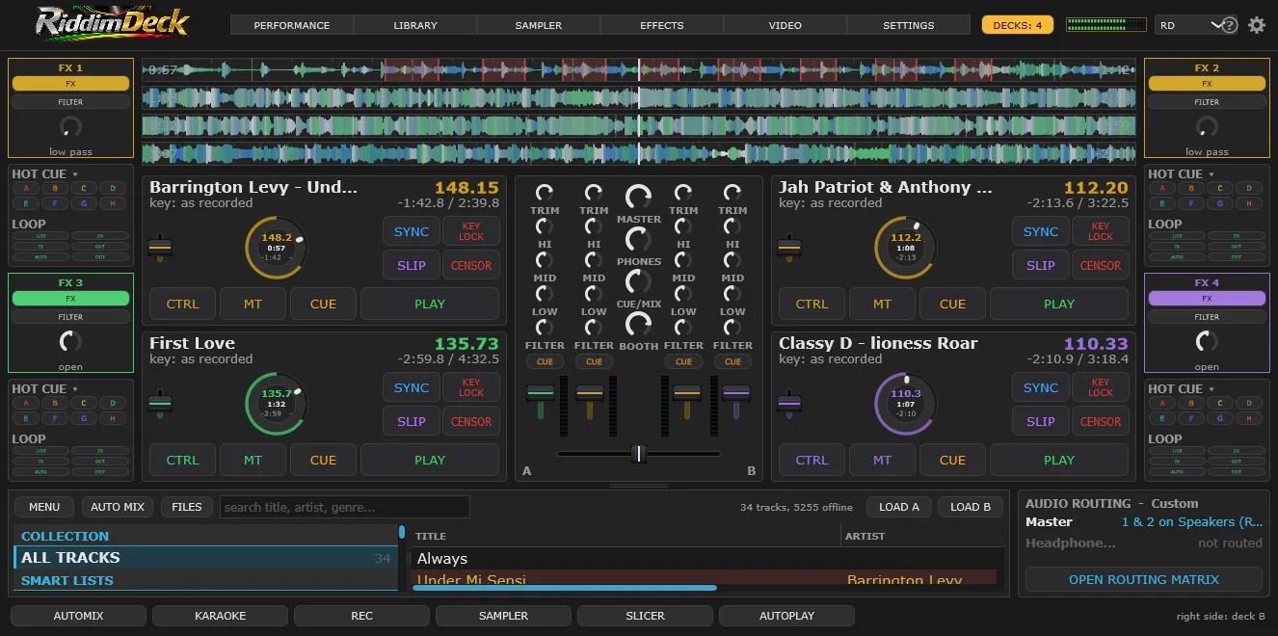Click the RiddimDeck logo
Viewport: 1278px width, 636px height.
point(113,22)
